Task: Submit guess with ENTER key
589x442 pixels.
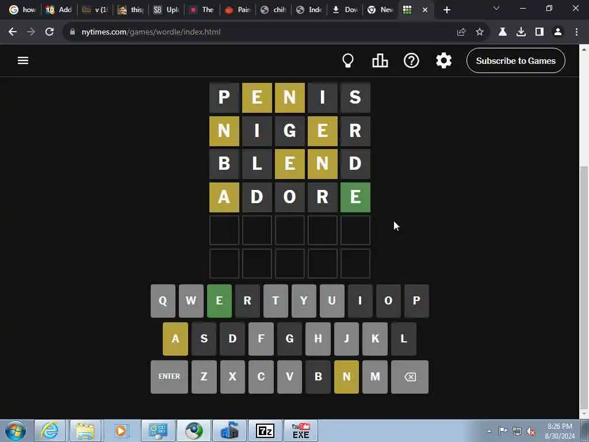Action: coord(170,376)
